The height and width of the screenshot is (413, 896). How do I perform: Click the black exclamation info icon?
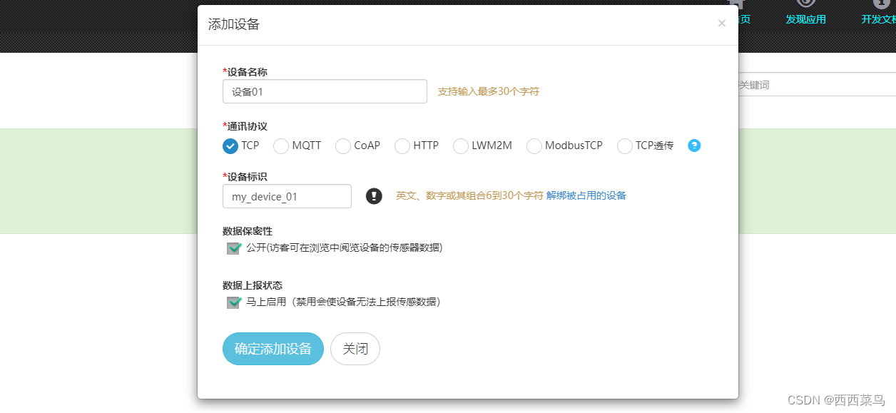[x=374, y=196]
